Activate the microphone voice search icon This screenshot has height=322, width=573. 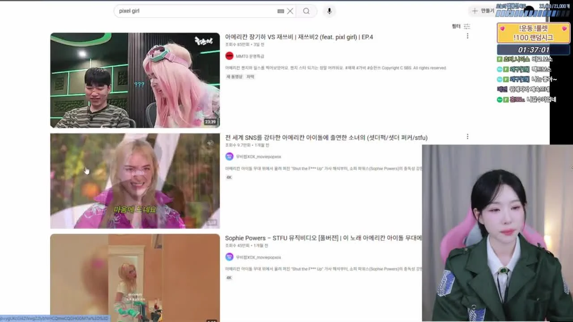coord(329,11)
